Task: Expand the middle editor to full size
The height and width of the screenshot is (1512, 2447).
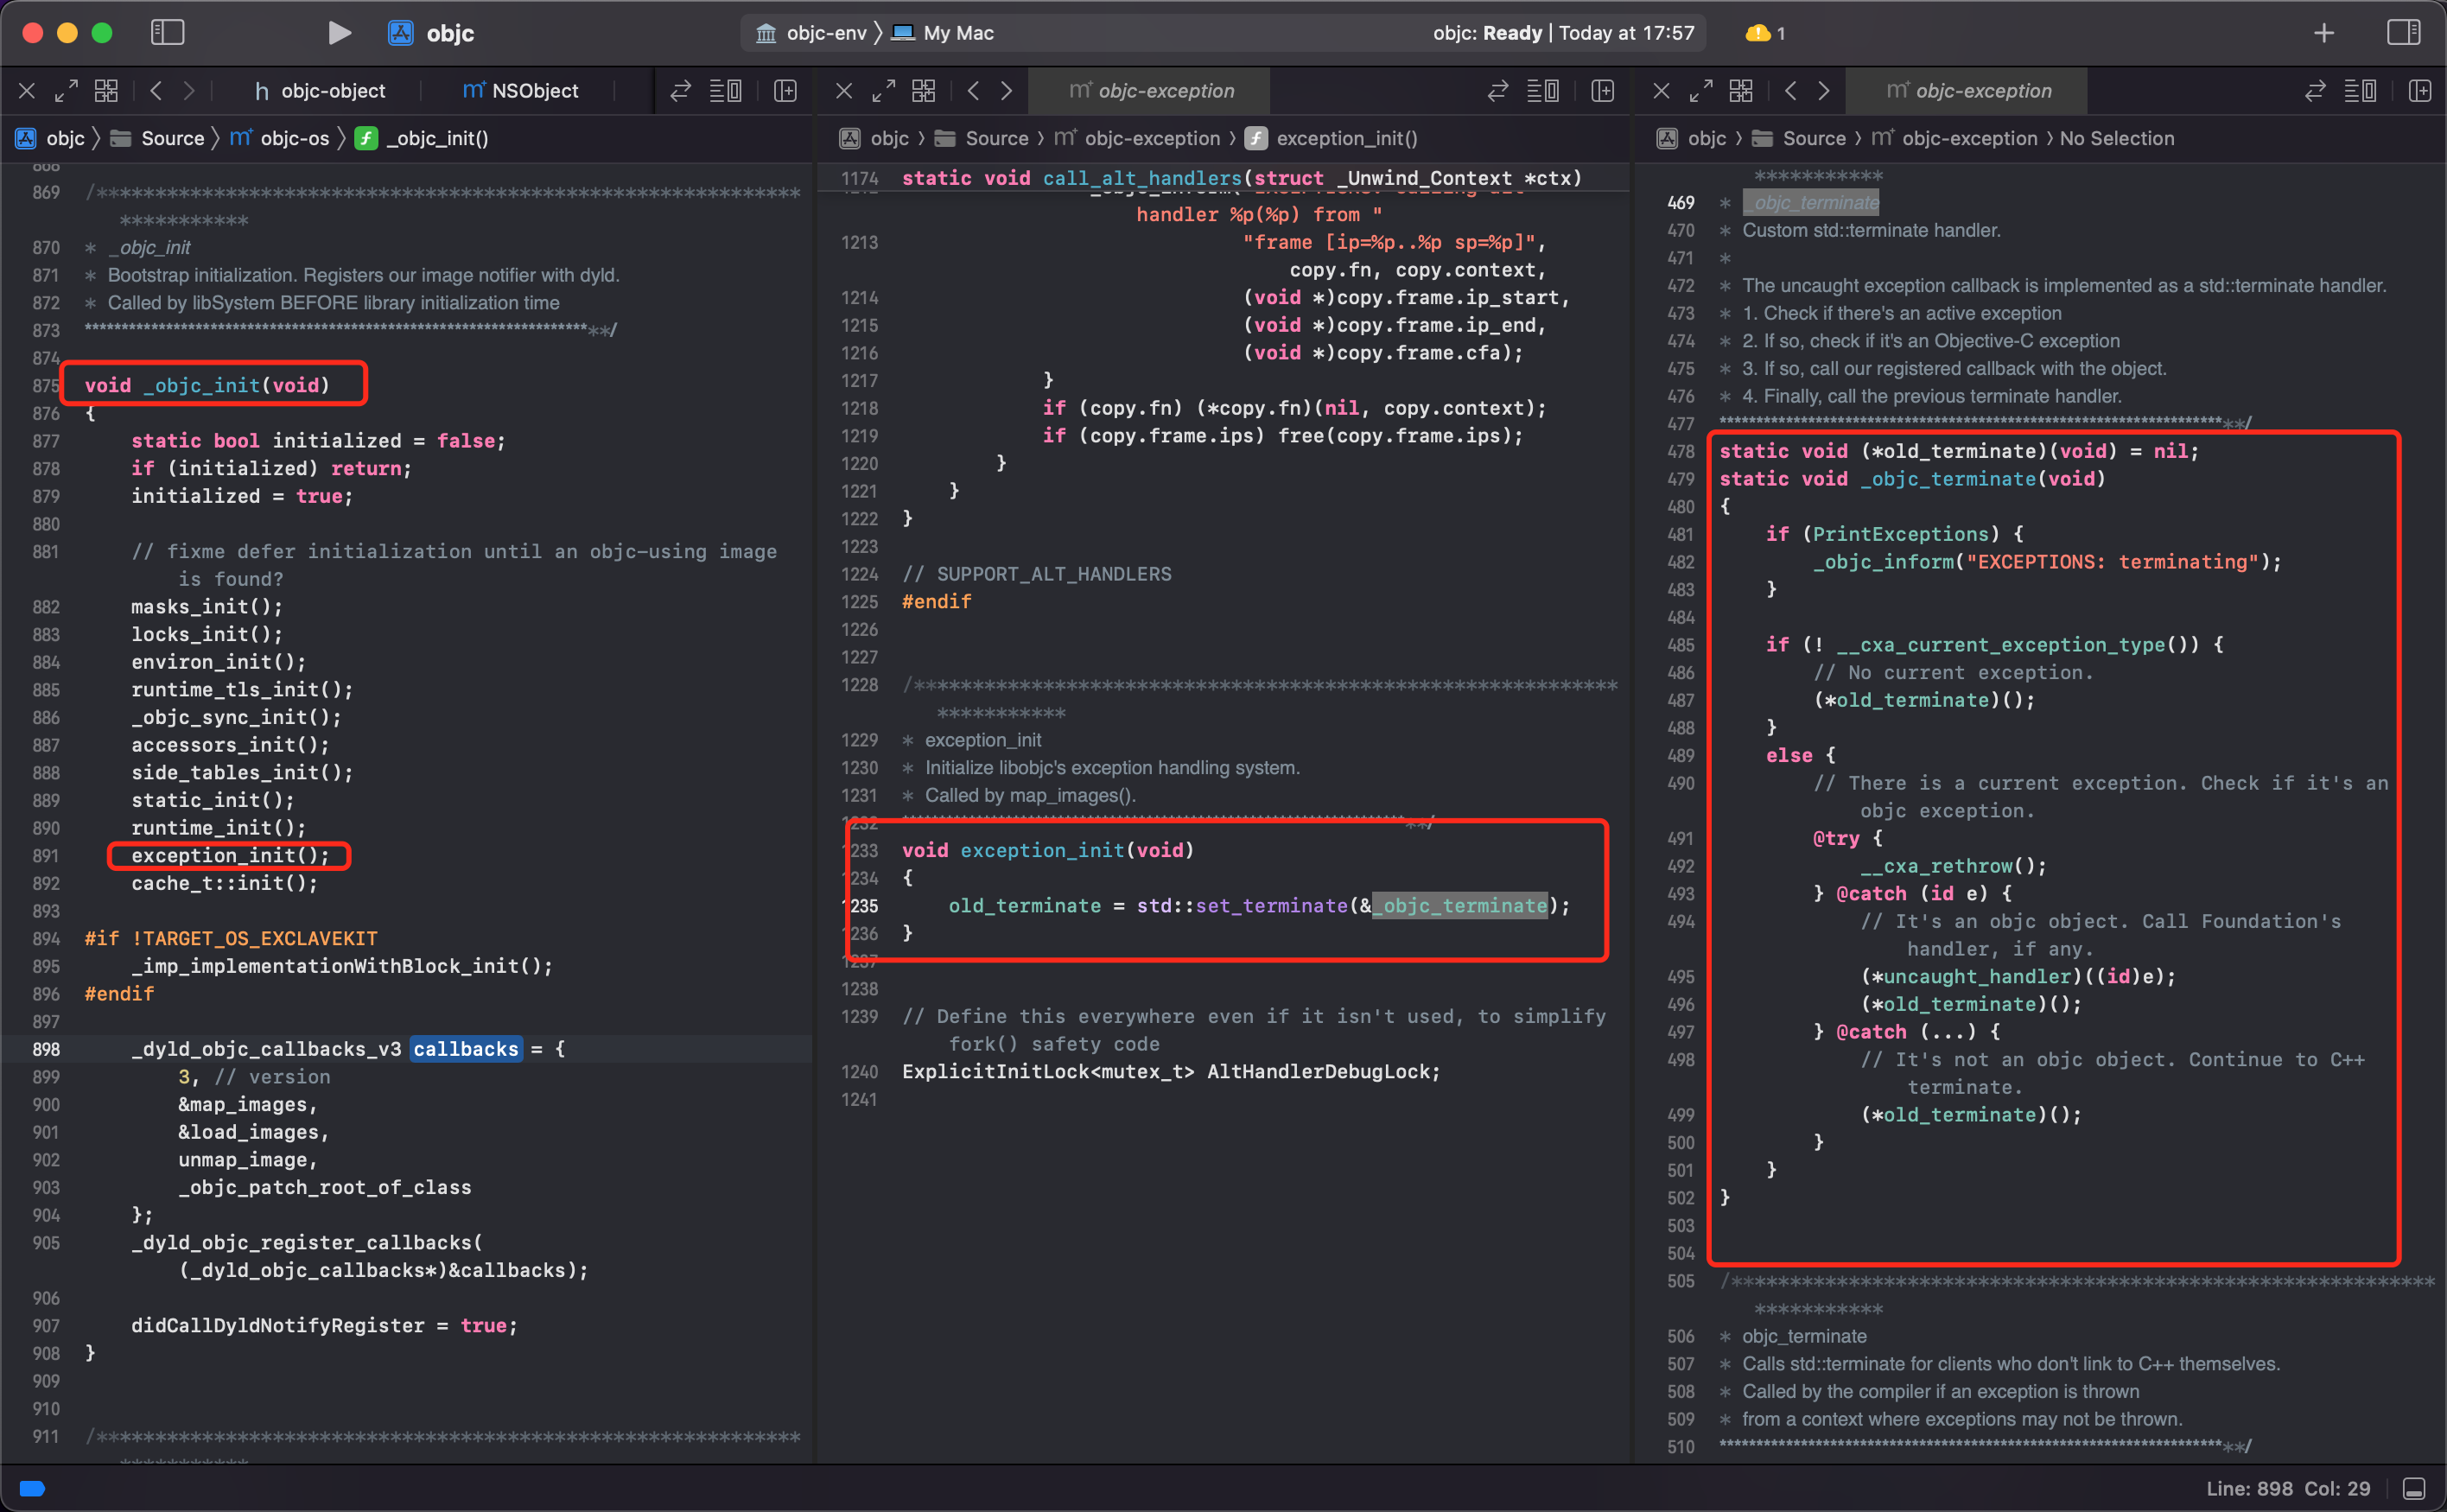Action: tap(883, 91)
